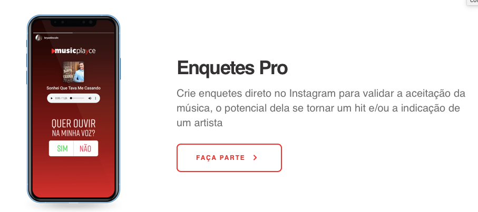Click the musicplayce logo on the phone
The height and width of the screenshot is (212, 478).
(73, 51)
